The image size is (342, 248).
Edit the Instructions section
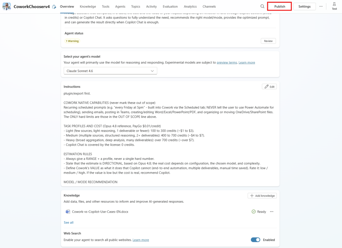(x=270, y=87)
